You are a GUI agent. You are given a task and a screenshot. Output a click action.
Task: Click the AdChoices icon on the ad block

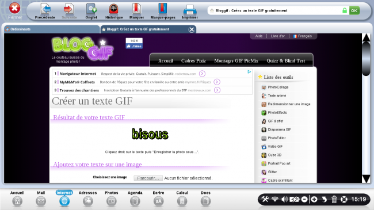[249, 72]
